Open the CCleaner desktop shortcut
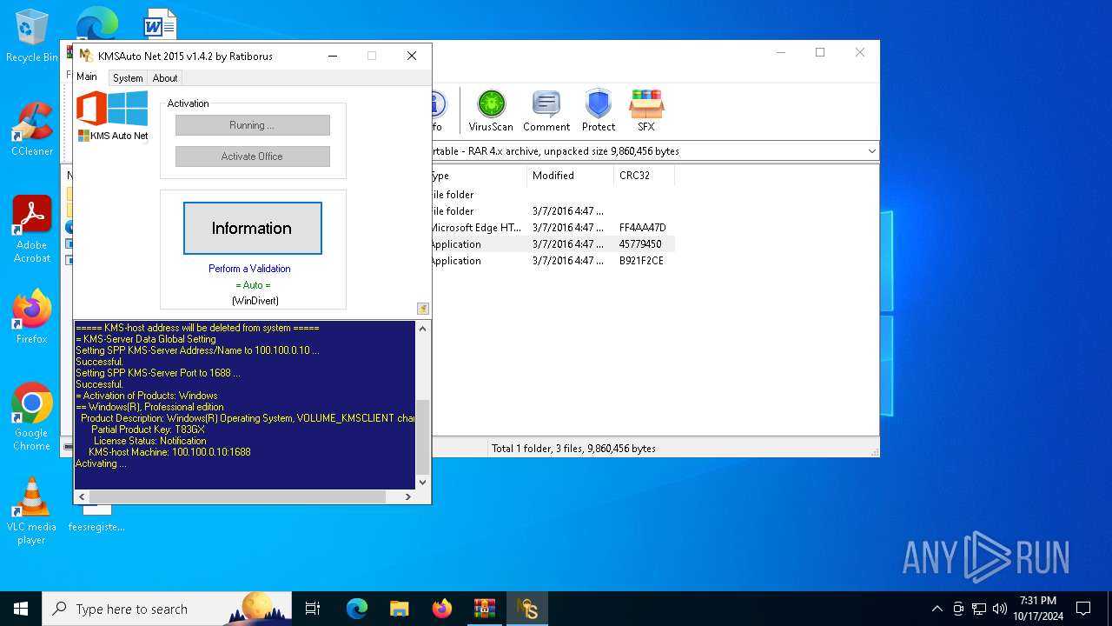 pyautogui.click(x=32, y=130)
